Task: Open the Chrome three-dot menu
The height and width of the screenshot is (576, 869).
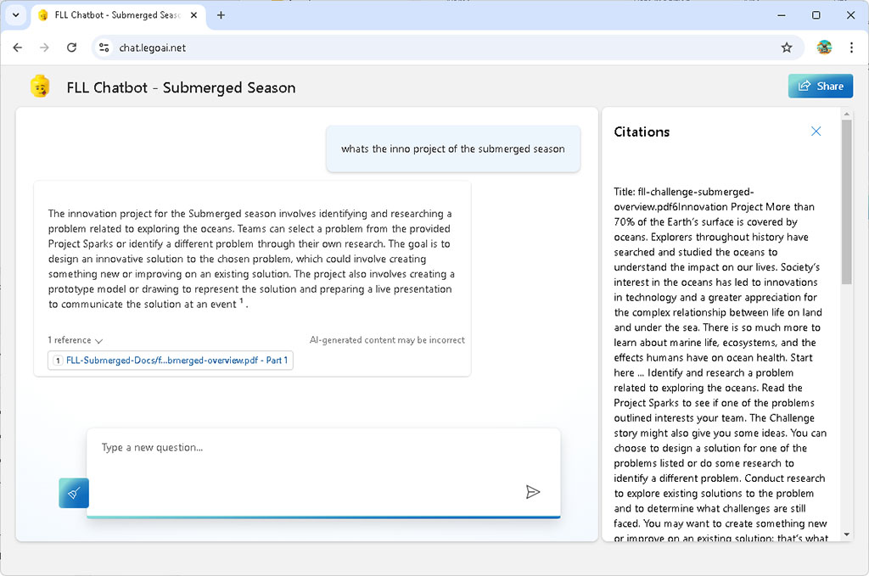Action: pos(851,48)
